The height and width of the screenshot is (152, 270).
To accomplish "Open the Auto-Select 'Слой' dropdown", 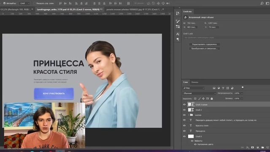I will pos(24,3).
